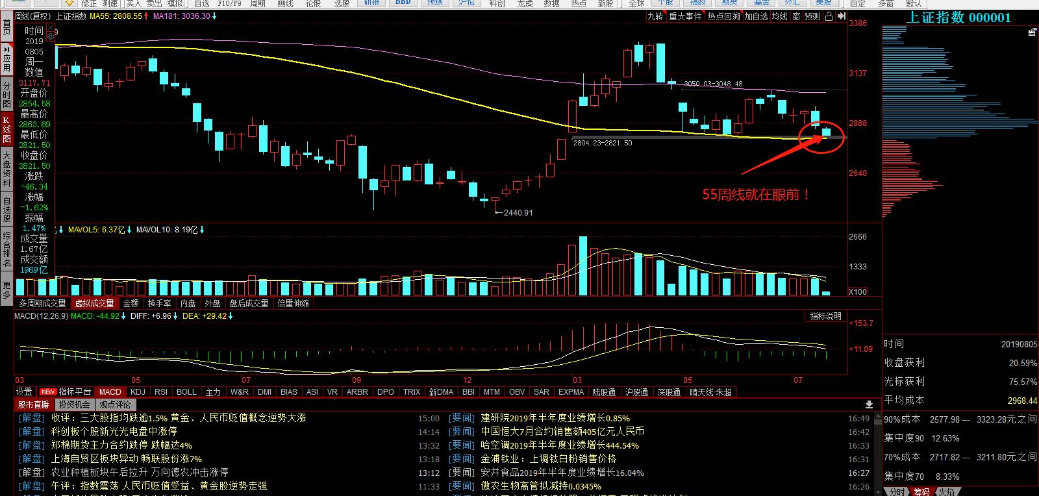Viewport: 1039px width, 496px height.
Task: Open news '郑棉期货主力合约跌停 跌幅达4%'
Action: pyautogui.click(x=121, y=445)
